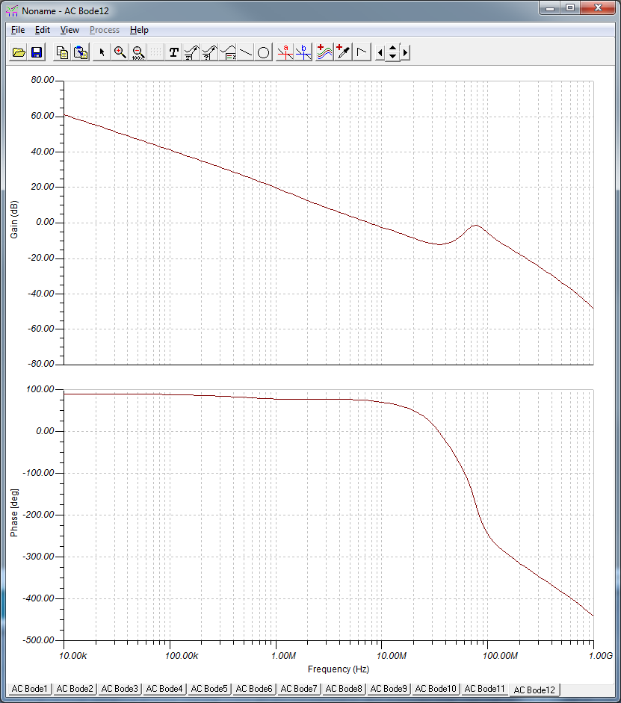
Task: Select the Text annotation tool
Action: pos(174,52)
